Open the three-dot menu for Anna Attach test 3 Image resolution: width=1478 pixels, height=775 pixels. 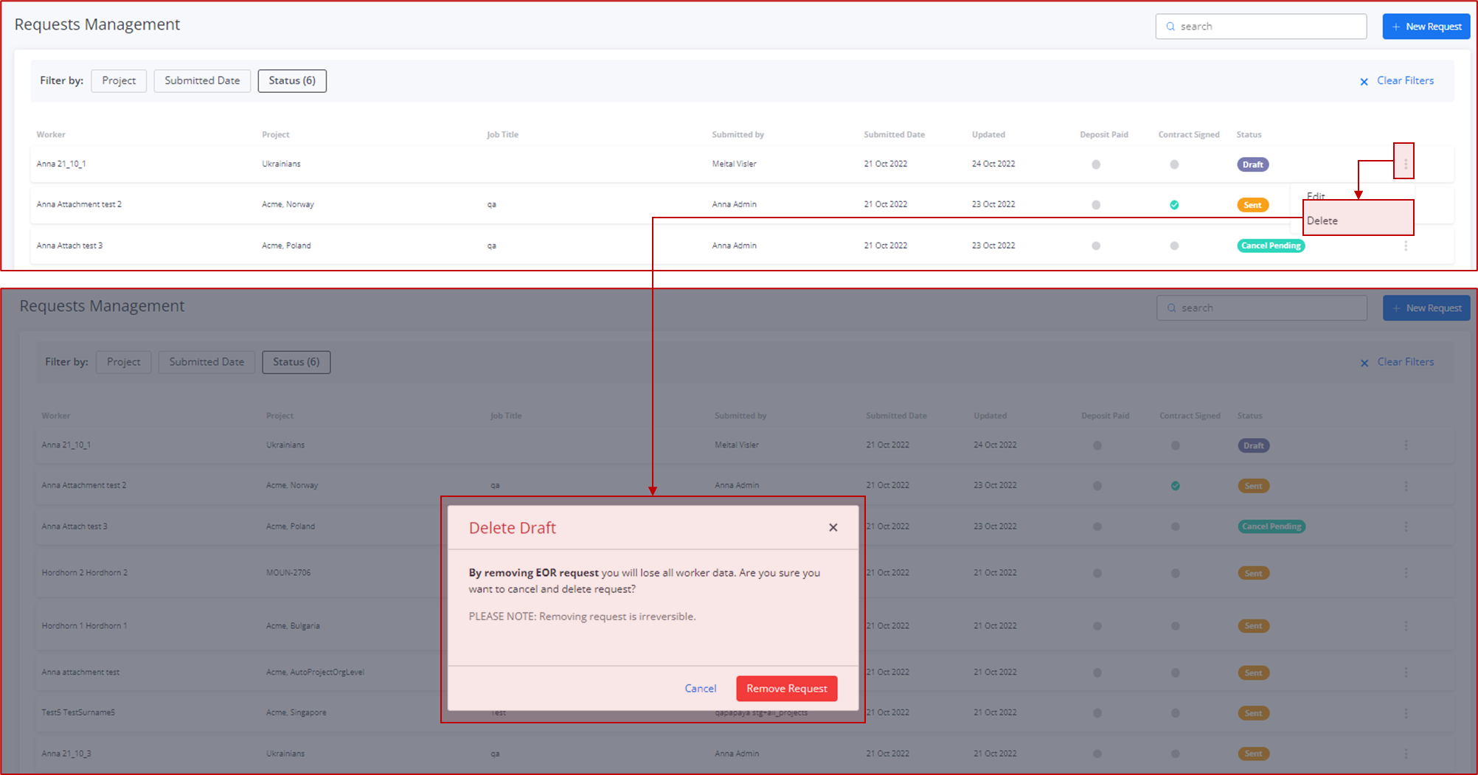(1406, 245)
